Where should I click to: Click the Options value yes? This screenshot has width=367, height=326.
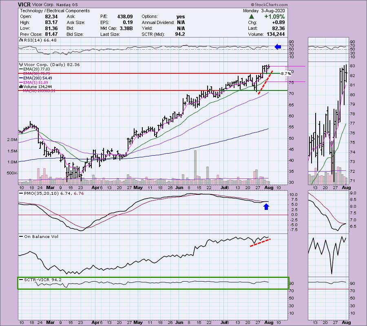(x=181, y=17)
